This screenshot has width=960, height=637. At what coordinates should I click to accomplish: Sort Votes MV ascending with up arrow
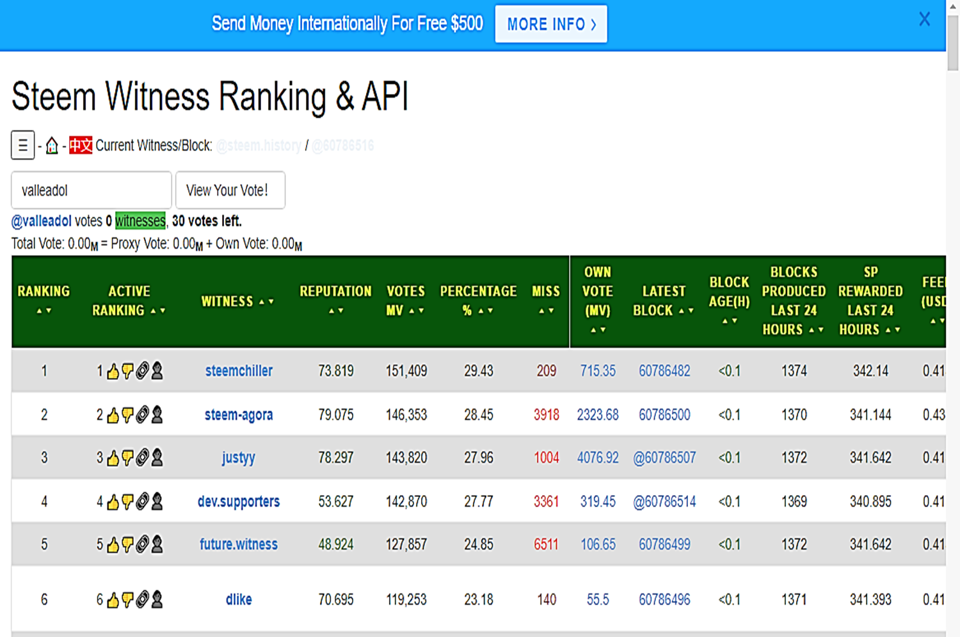(x=412, y=311)
